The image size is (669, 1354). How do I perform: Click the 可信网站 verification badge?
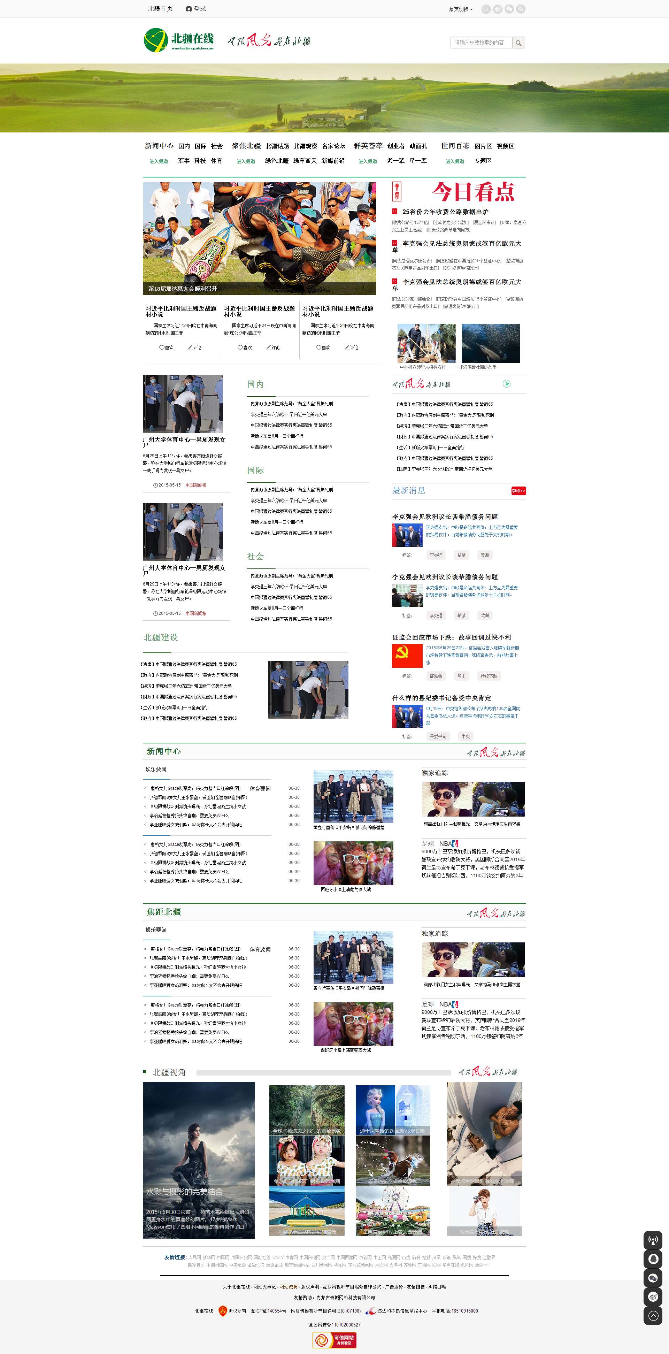click(334, 1340)
